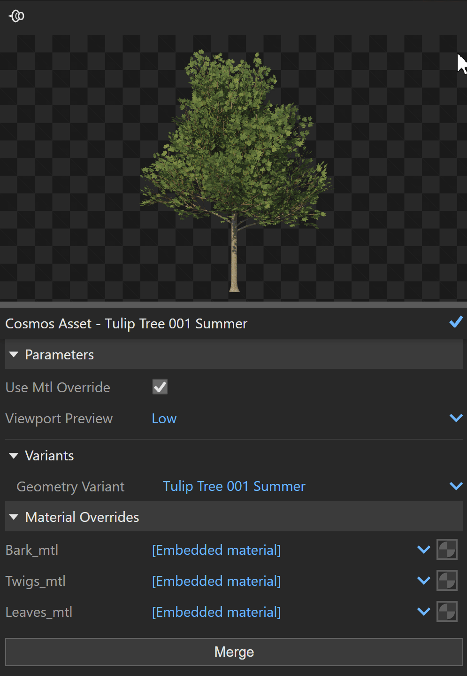Open the Twigs_mtl material dropdown arrow

(x=424, y=581)
